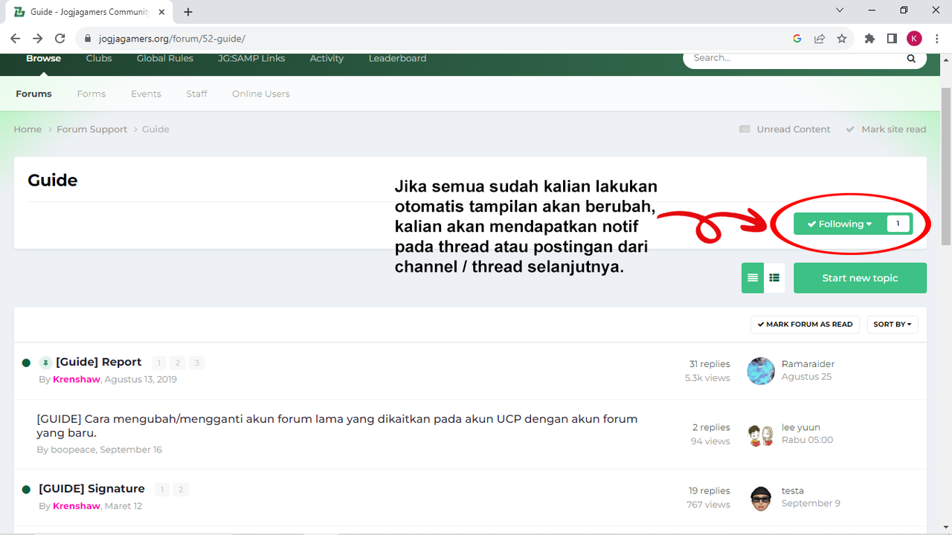Go to page 2 of GUIDE Signature
Image resolution: width=952 pixels, height=535 pixels.
coord(181,490)
